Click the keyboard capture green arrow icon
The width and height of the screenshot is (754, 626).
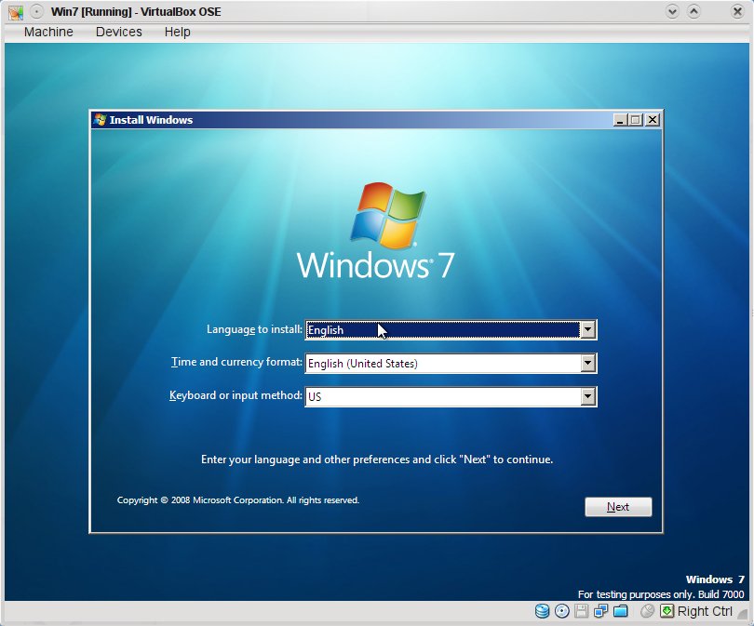point(666,611)
